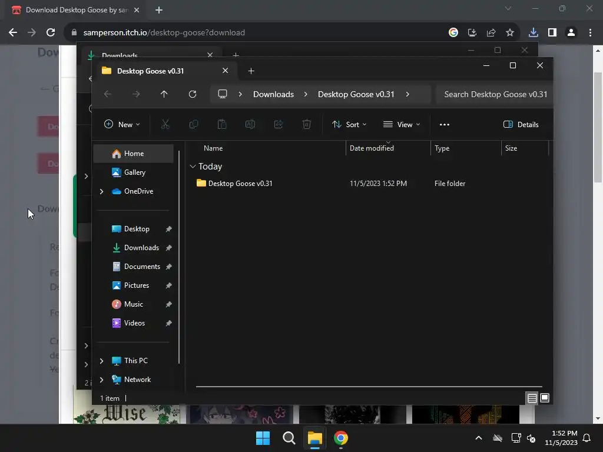This screenshot has height=452, width=603.
Task: Open pinned Pictures folder in sidebar
Action: click(x=134, y=285)
